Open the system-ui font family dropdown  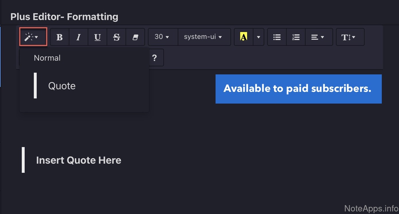pos(203,37)
